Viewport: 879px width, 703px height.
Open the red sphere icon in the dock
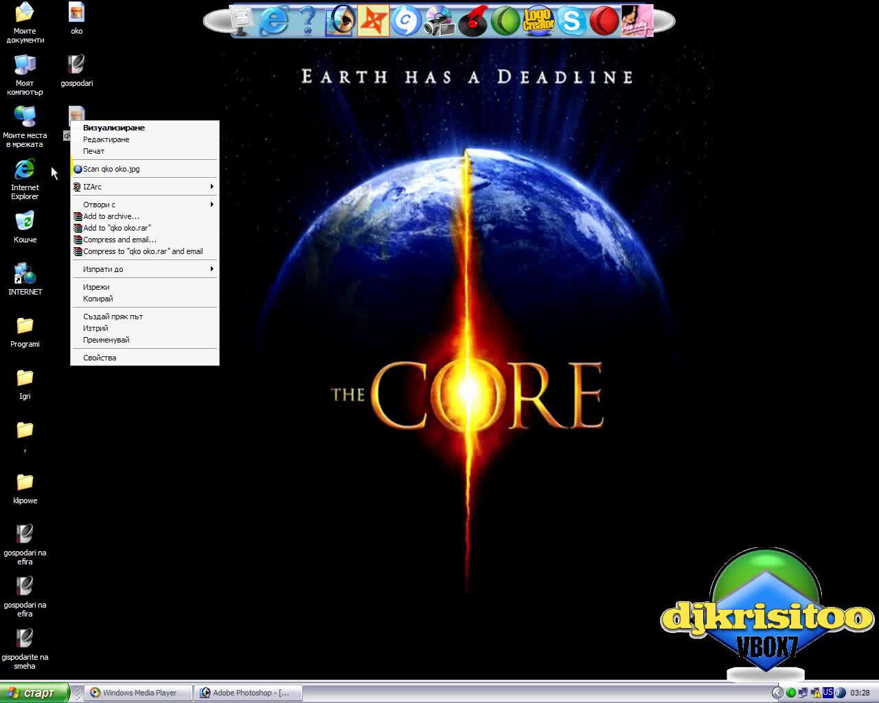(x=604, y=21)
